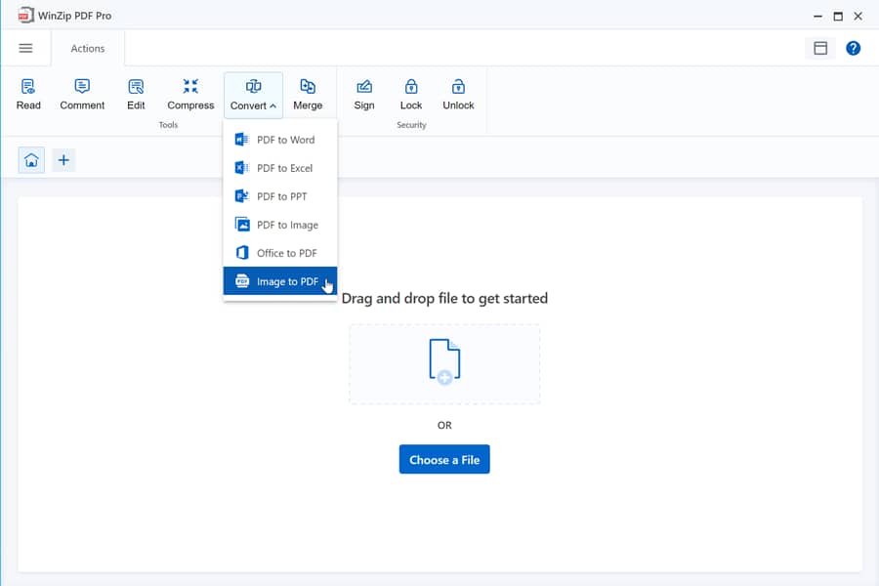Select the Unlock security tool
879x586 pixels.
[458, 94]
